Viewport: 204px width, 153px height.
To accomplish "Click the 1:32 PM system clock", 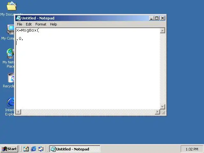I will (192, 149).
